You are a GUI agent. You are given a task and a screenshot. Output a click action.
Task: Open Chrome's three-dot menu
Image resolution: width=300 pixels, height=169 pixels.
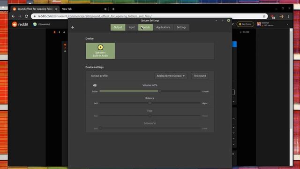[x=288, y=17]
